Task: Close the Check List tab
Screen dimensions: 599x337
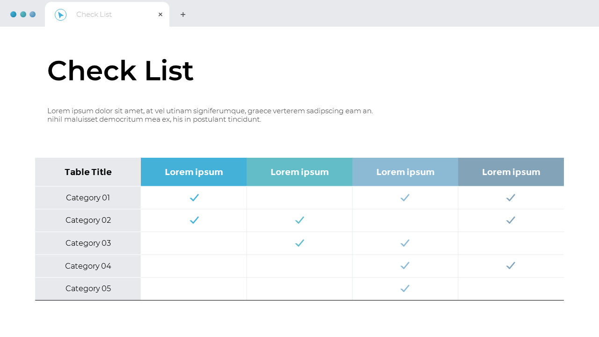Action: (x=160, y=15)
